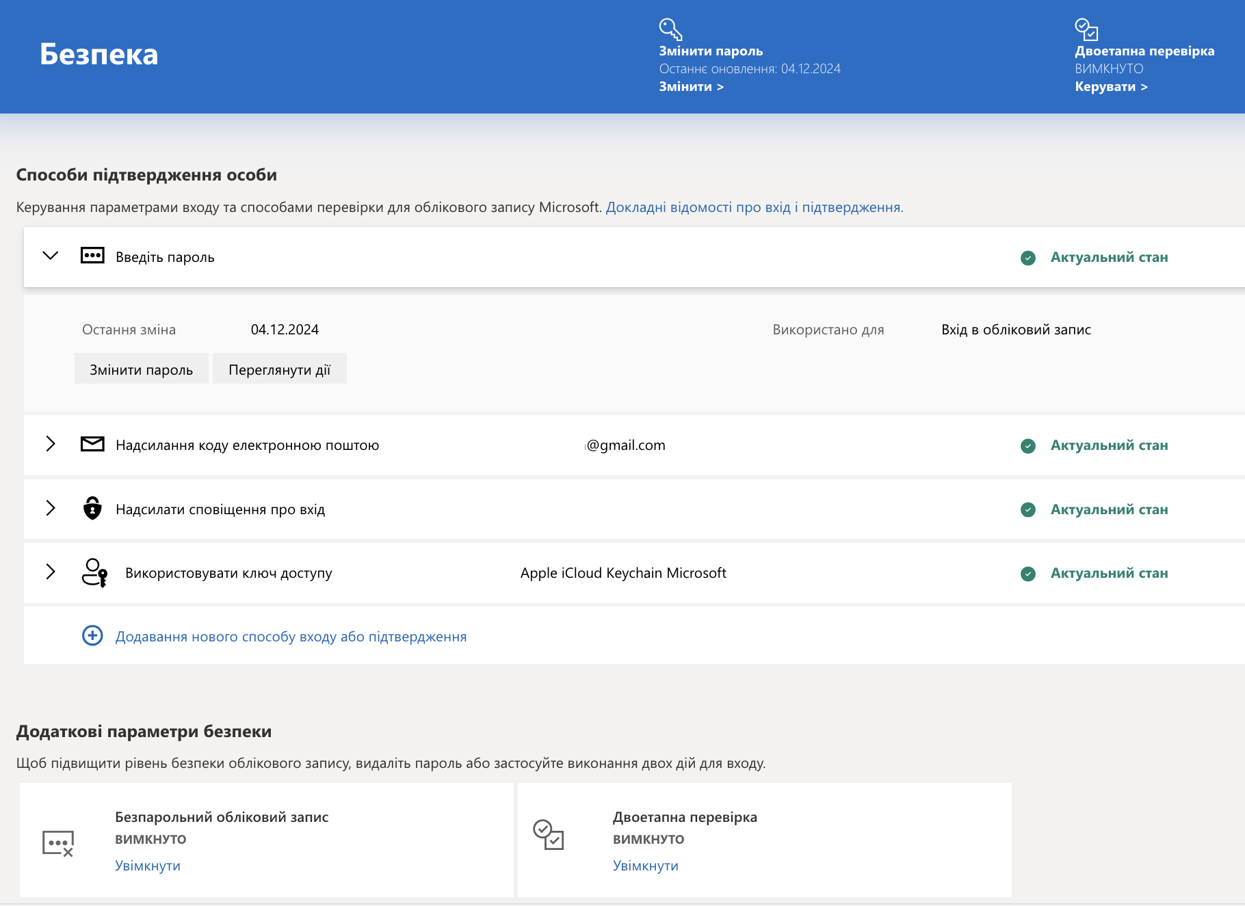Click the passwordless account icon
Image resolution: width=1245 pixels, height=906 pixels.
58,844
